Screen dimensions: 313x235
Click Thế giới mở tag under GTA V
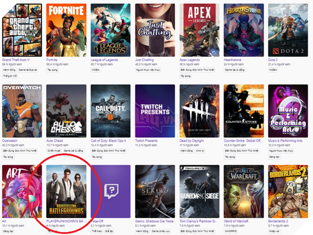pyautogui.click(x=10, y=76)
